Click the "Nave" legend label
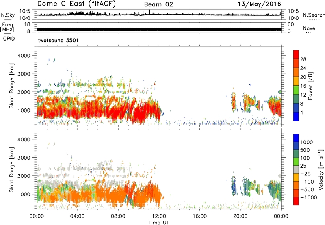Screen dimensions: 325x225 [x=309, y=28]
